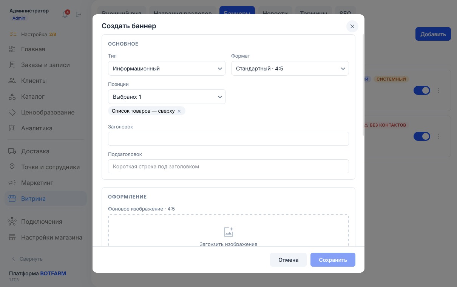Toggle the 'Без контактов' banner switch

click(422, 136)
